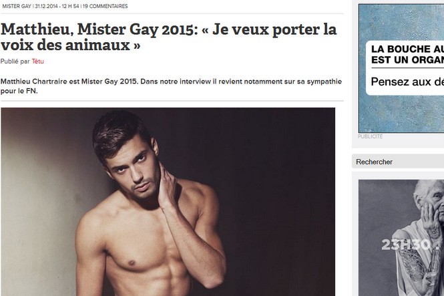Click the 'LA BOUCHE AU' ad headline

coord(407,49)
